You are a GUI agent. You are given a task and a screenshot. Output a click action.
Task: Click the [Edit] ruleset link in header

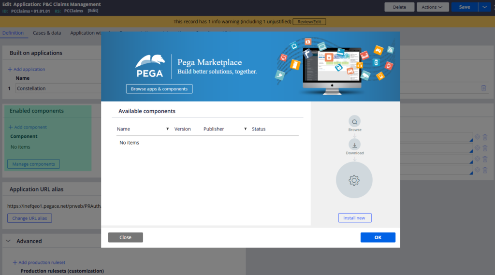pos(93,11)
